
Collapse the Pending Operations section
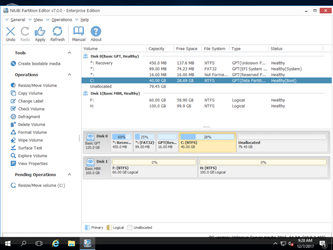tap(69, 175)
